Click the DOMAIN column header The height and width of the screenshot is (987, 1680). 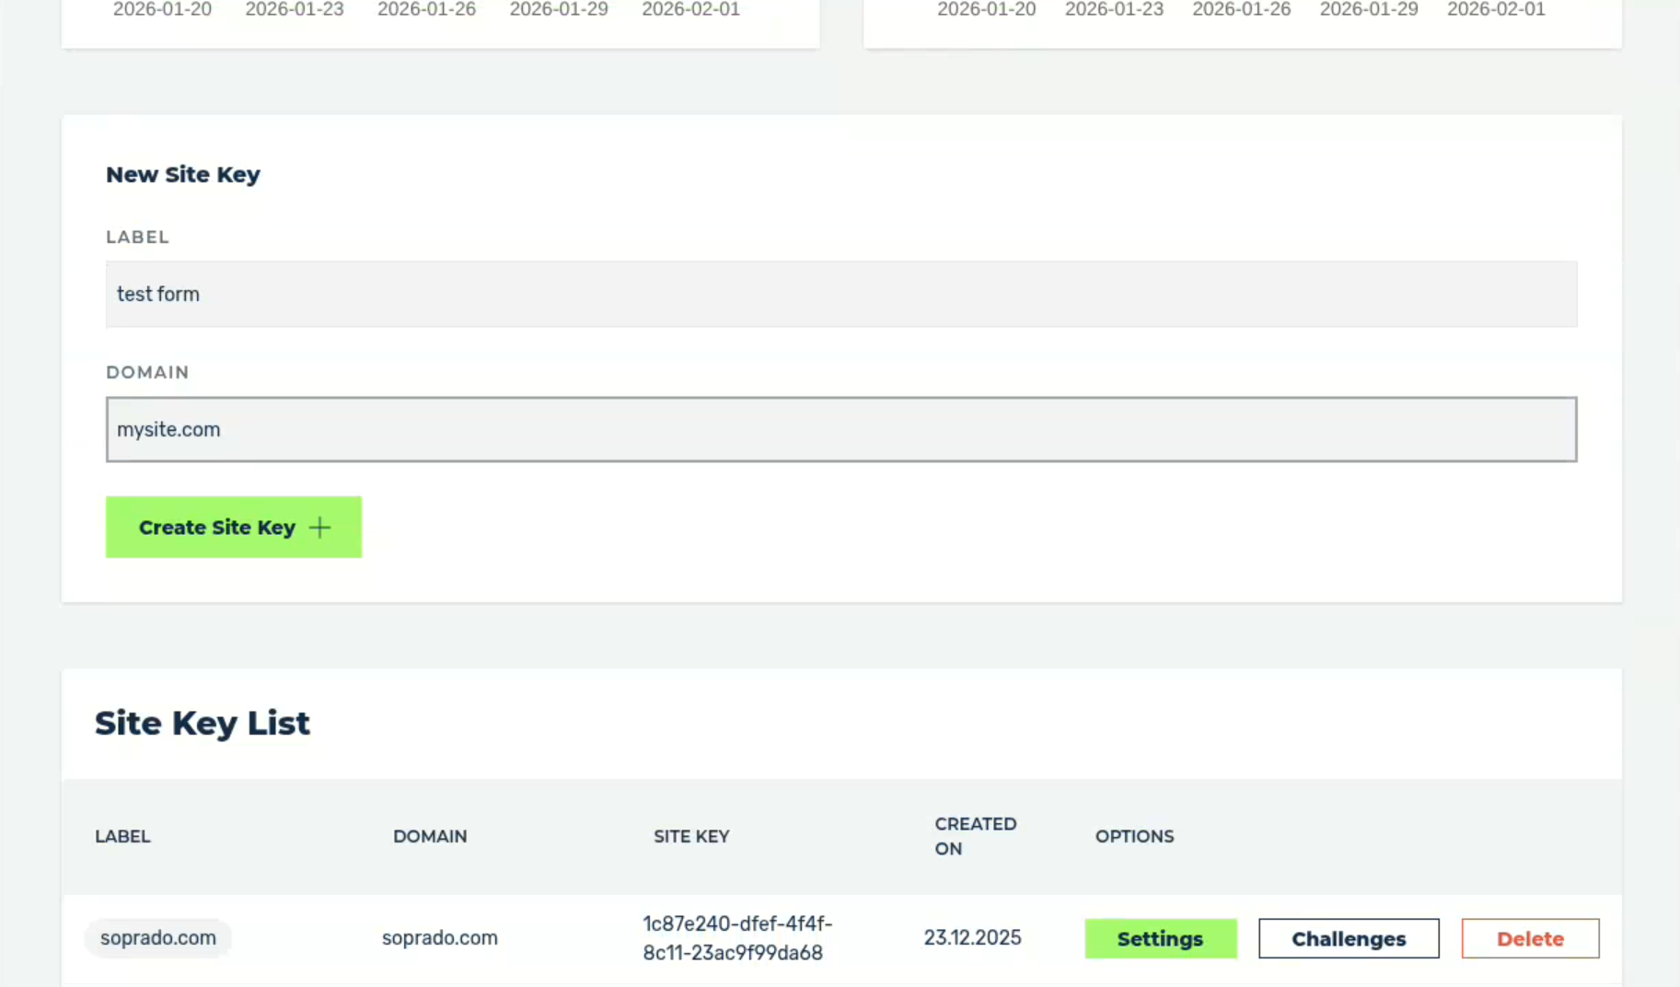tap(429, 836)
